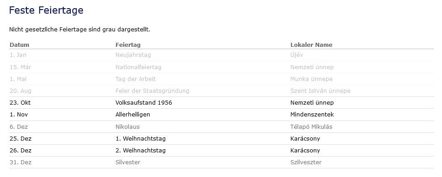Click the Datum column header
The width and height of the screenshot is (442, 177).
[x=20, y=45]
